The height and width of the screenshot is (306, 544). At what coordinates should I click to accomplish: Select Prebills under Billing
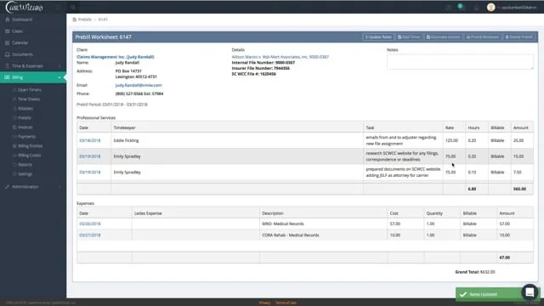click(x=25, y=118)
